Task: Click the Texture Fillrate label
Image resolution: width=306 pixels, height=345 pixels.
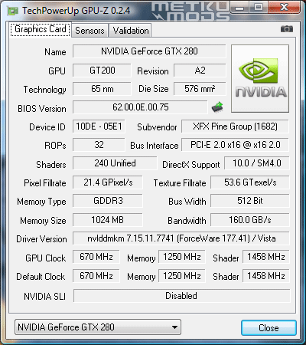Action: click(180, 183)
